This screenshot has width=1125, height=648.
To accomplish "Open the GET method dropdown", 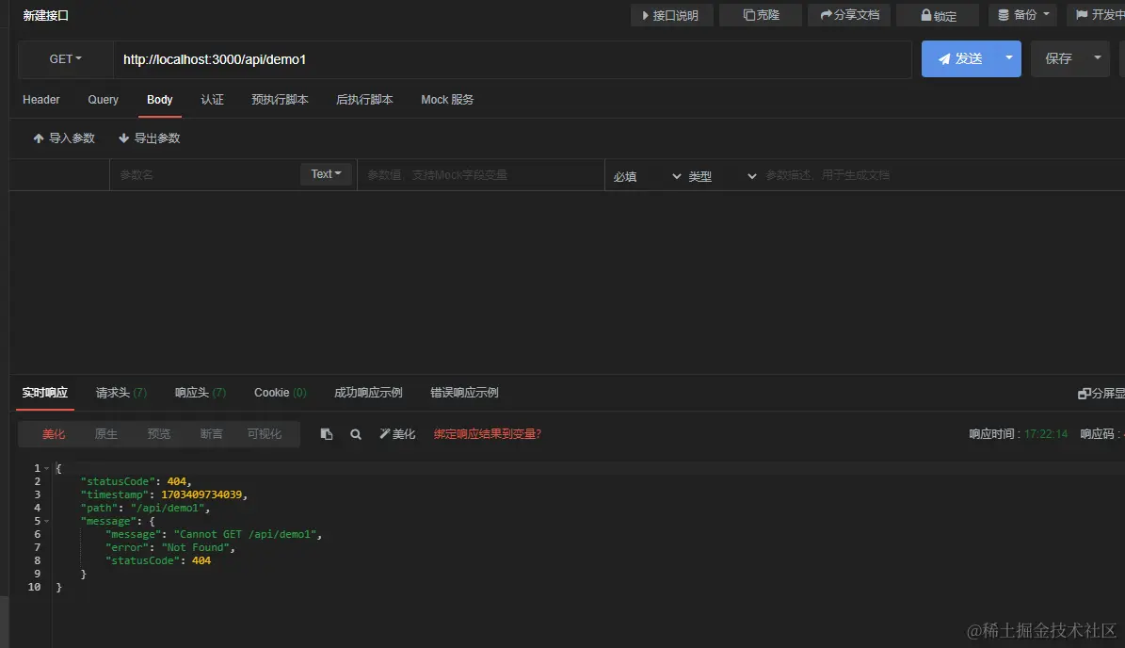I will [65, 58].
